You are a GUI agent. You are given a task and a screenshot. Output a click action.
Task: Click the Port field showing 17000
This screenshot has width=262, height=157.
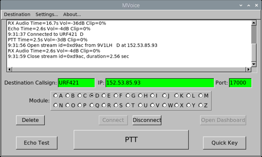click(x=240, y=83)
